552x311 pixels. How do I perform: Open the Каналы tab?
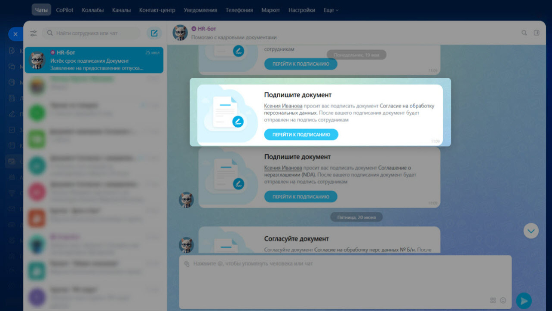click(121, 10)
